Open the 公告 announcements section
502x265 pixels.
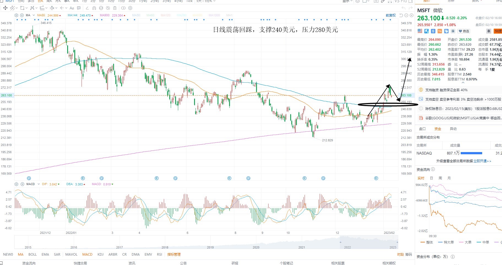click(x=183, y=263)
